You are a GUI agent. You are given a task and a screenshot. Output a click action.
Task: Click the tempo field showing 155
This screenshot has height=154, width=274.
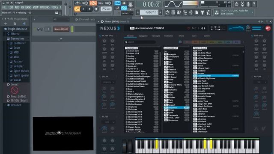[x=106, y=9]
